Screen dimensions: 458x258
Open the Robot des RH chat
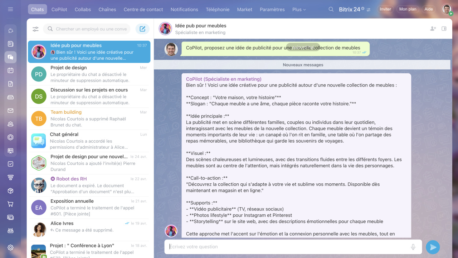point(89,185)
